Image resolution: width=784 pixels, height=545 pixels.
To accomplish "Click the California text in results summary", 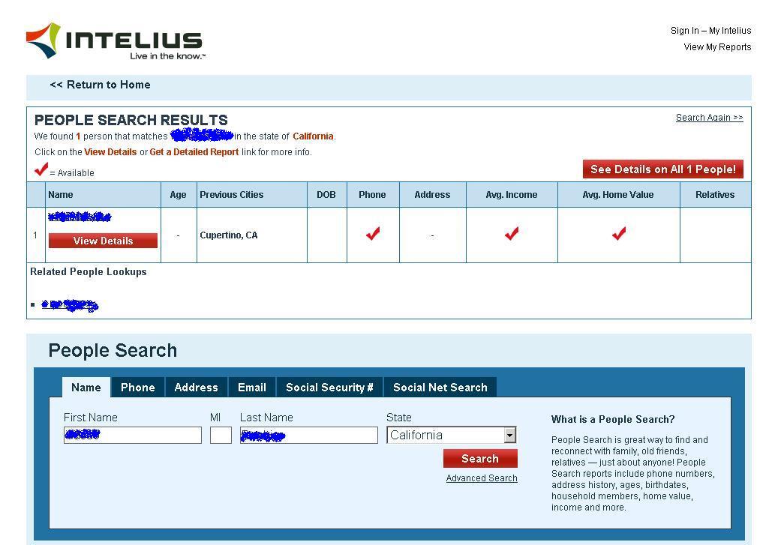I will click(313, 136).
